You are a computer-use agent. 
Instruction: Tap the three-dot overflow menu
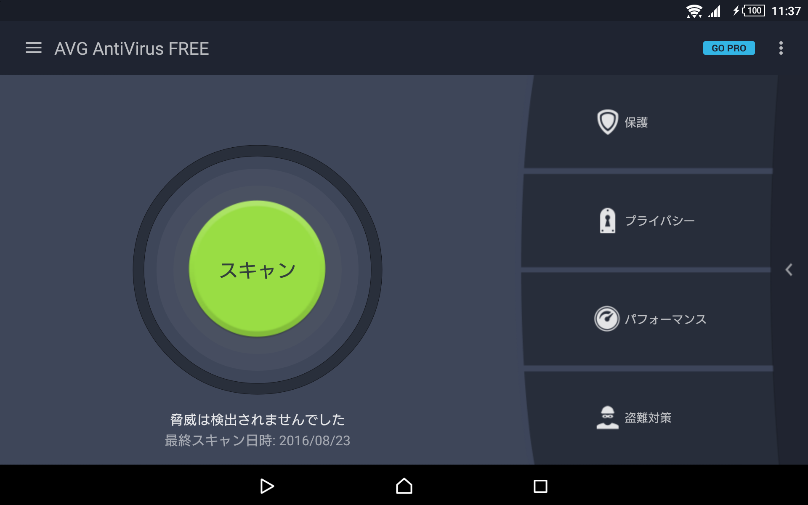click(781, 48)
